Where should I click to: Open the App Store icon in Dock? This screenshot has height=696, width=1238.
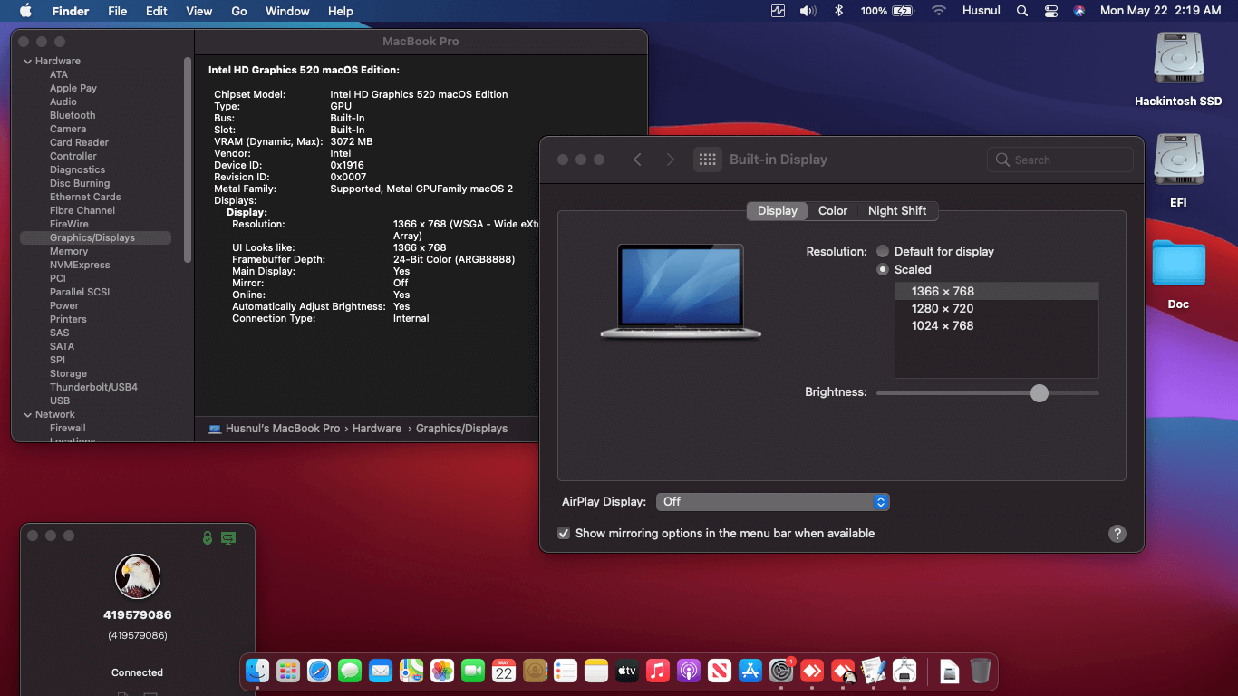pos(750,671)
